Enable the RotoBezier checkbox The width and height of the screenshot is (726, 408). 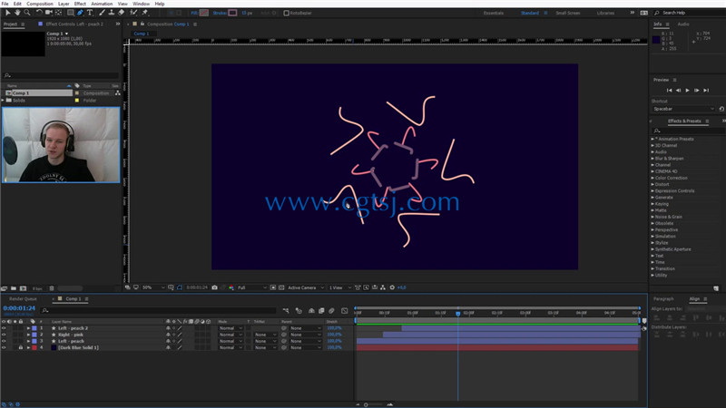[x=286, y=13]
